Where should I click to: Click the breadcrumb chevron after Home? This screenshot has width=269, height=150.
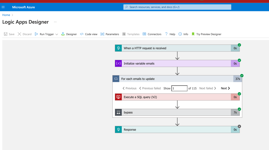pos(12,15)
